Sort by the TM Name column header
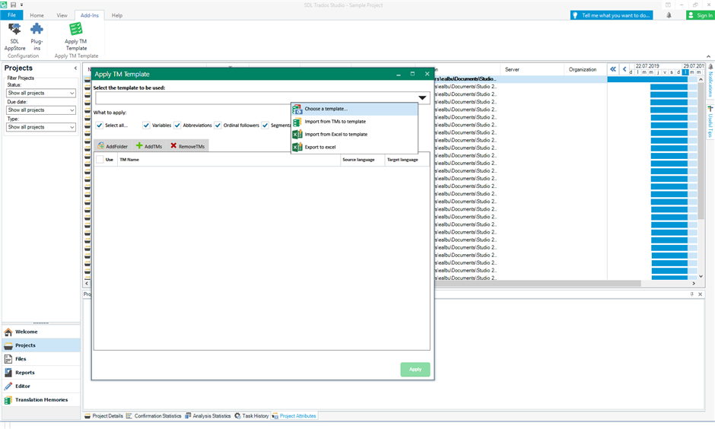This screenshot has width=715, height=429. [229, 160]
